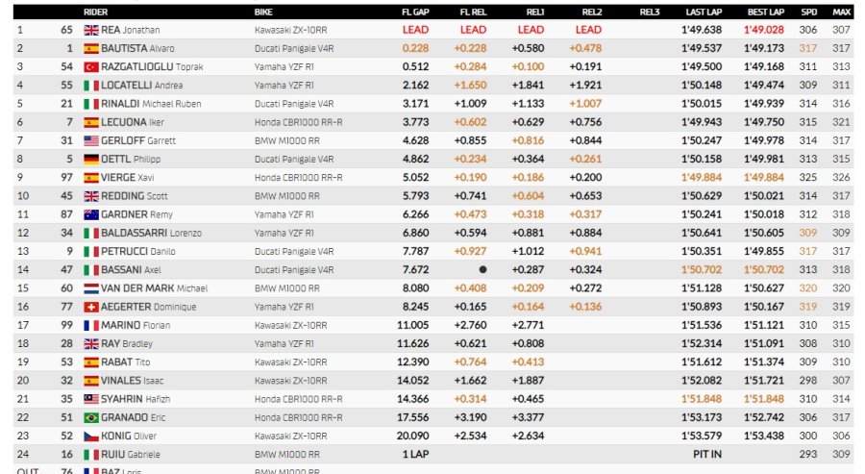Click VIERGE's top speed 325
Viewport: 865px width, 474px height.
click(808, 178)
